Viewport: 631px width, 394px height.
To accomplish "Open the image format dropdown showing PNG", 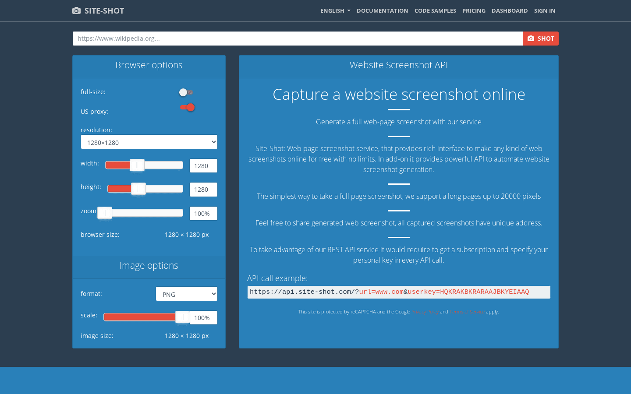I will [x=186, y=294].
